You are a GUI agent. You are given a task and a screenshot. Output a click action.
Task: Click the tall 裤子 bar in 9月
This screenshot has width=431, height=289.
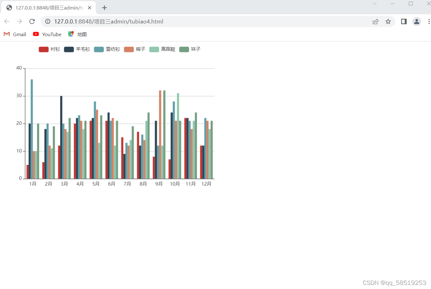(160, 135)
